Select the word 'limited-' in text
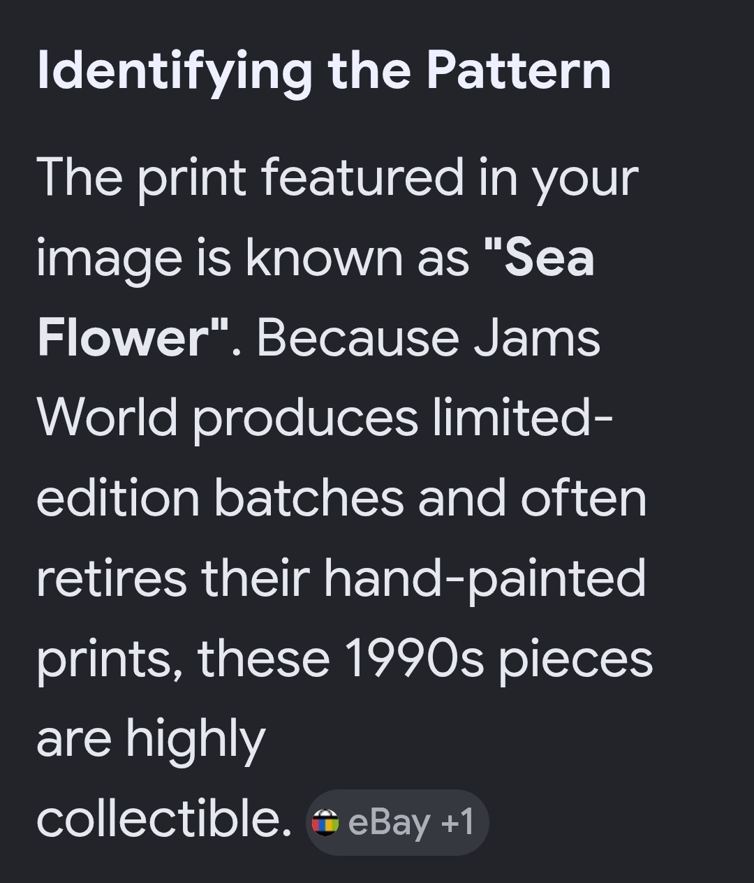 click(x=523, y=417)
